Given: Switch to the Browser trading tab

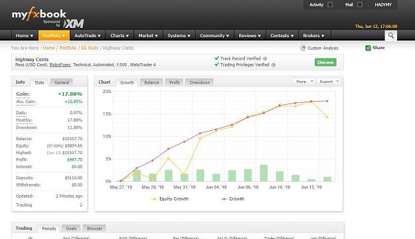Looking at the screenshot, I should (x=94, y=228).
